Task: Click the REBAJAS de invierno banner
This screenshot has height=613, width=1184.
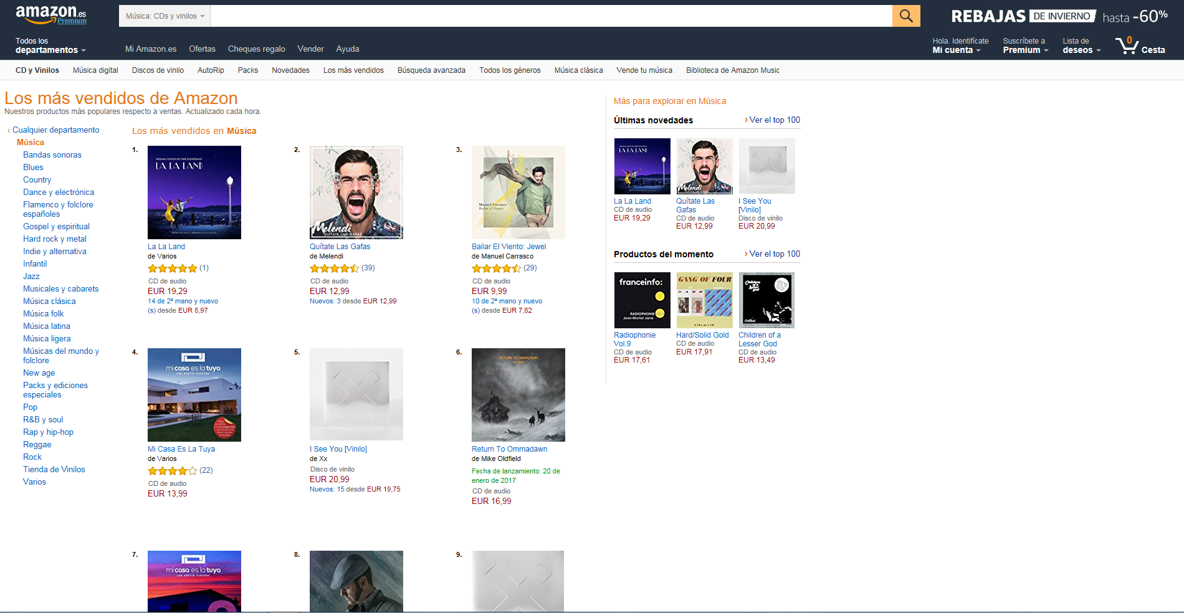Action: pyautogui.click(x=1059, y=16)
